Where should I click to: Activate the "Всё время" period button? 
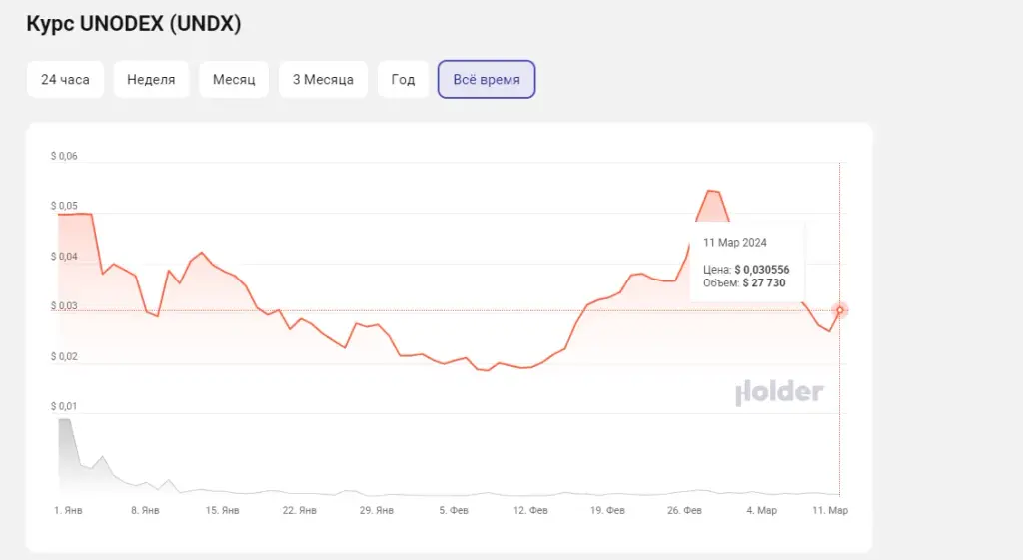(x=487, y=80)
